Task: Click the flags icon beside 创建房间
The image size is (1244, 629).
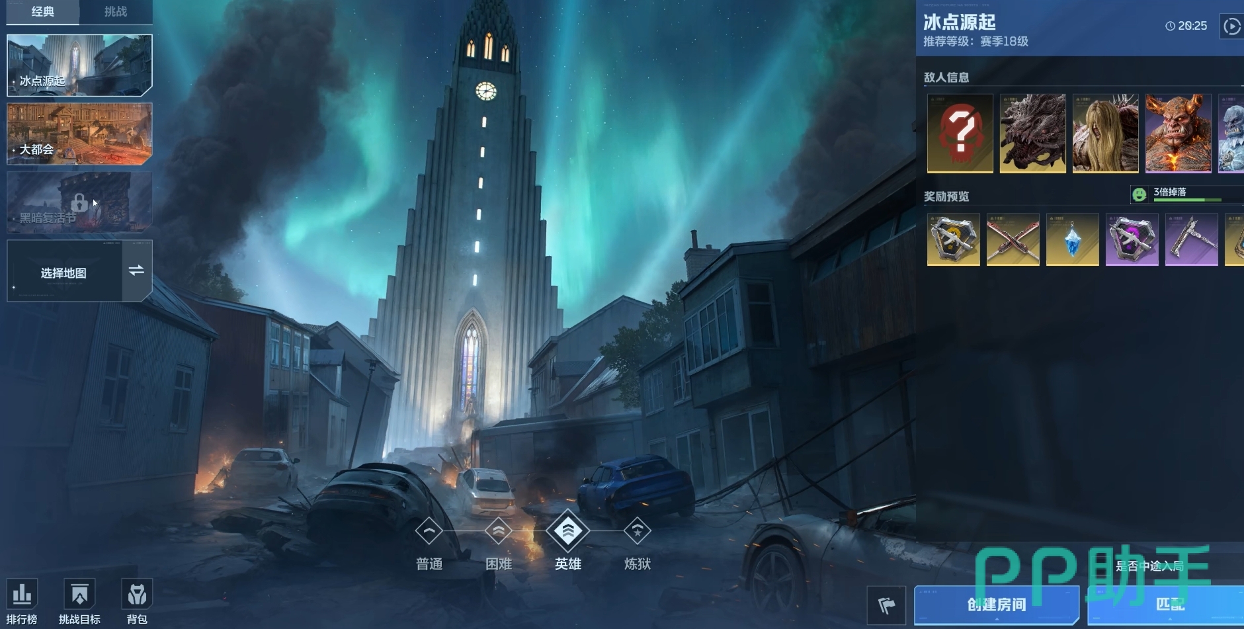Action: pos(886,605)
